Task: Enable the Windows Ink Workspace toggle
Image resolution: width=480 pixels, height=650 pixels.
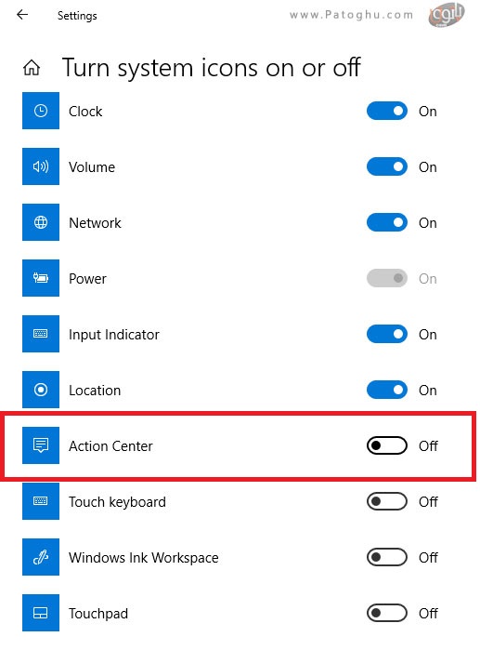Action: (387, 557)
